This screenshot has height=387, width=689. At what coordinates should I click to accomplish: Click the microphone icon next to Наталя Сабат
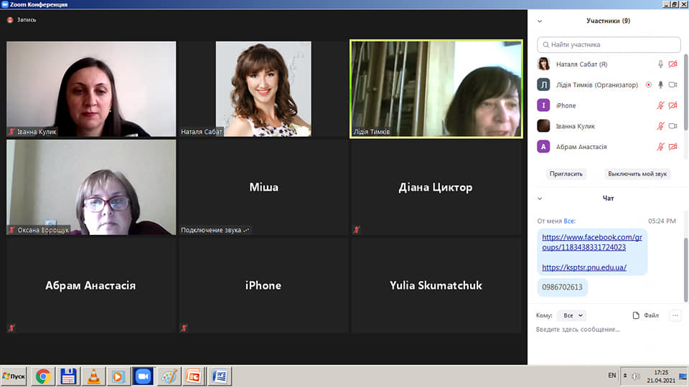pos(661,64)
